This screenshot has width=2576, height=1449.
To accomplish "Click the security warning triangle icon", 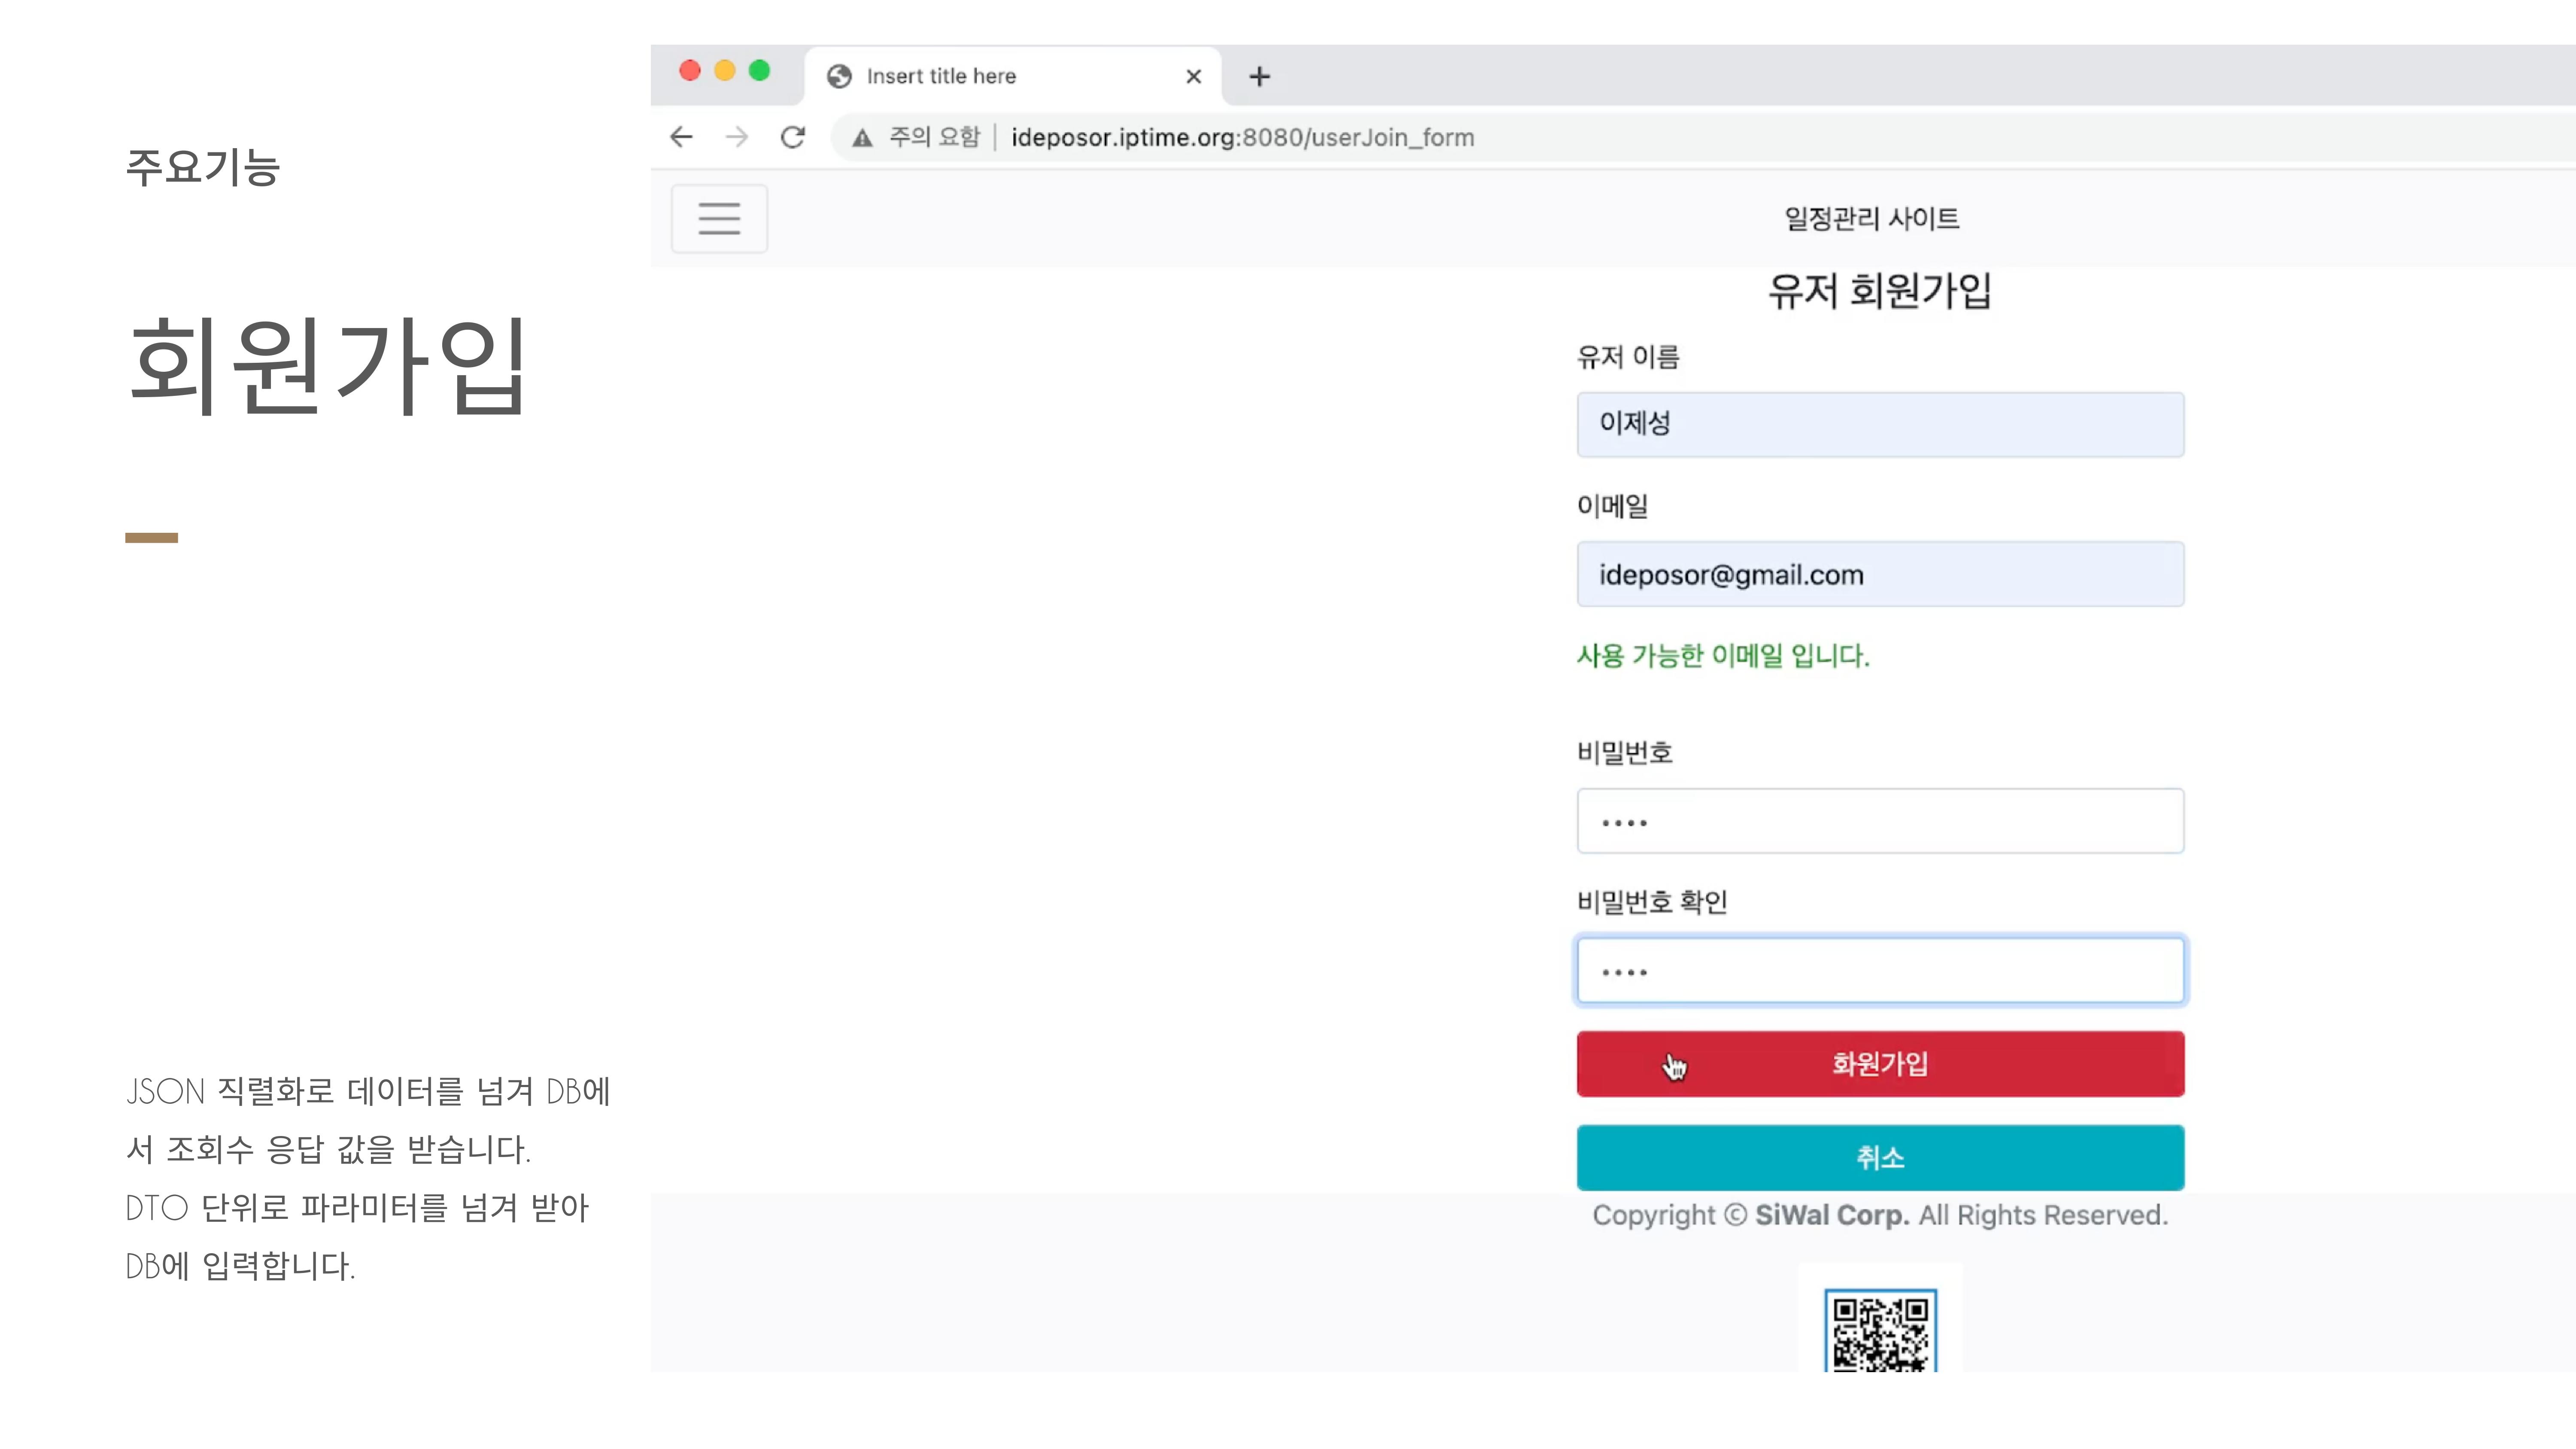I will click(x=862, y=138).
